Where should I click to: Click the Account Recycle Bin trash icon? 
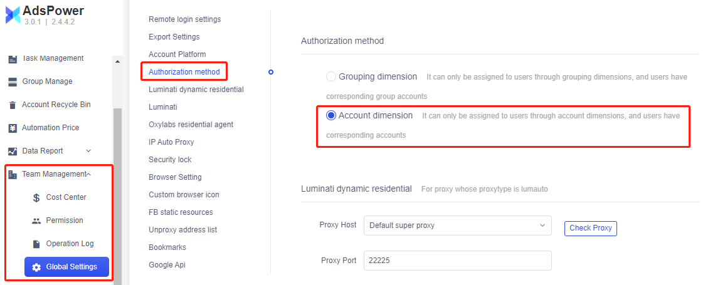click(12, 105)
